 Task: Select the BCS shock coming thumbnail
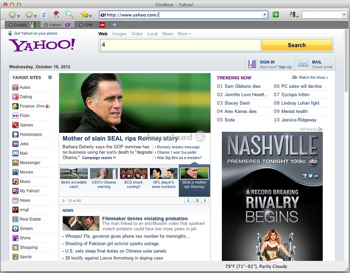[x=134, y=178]
